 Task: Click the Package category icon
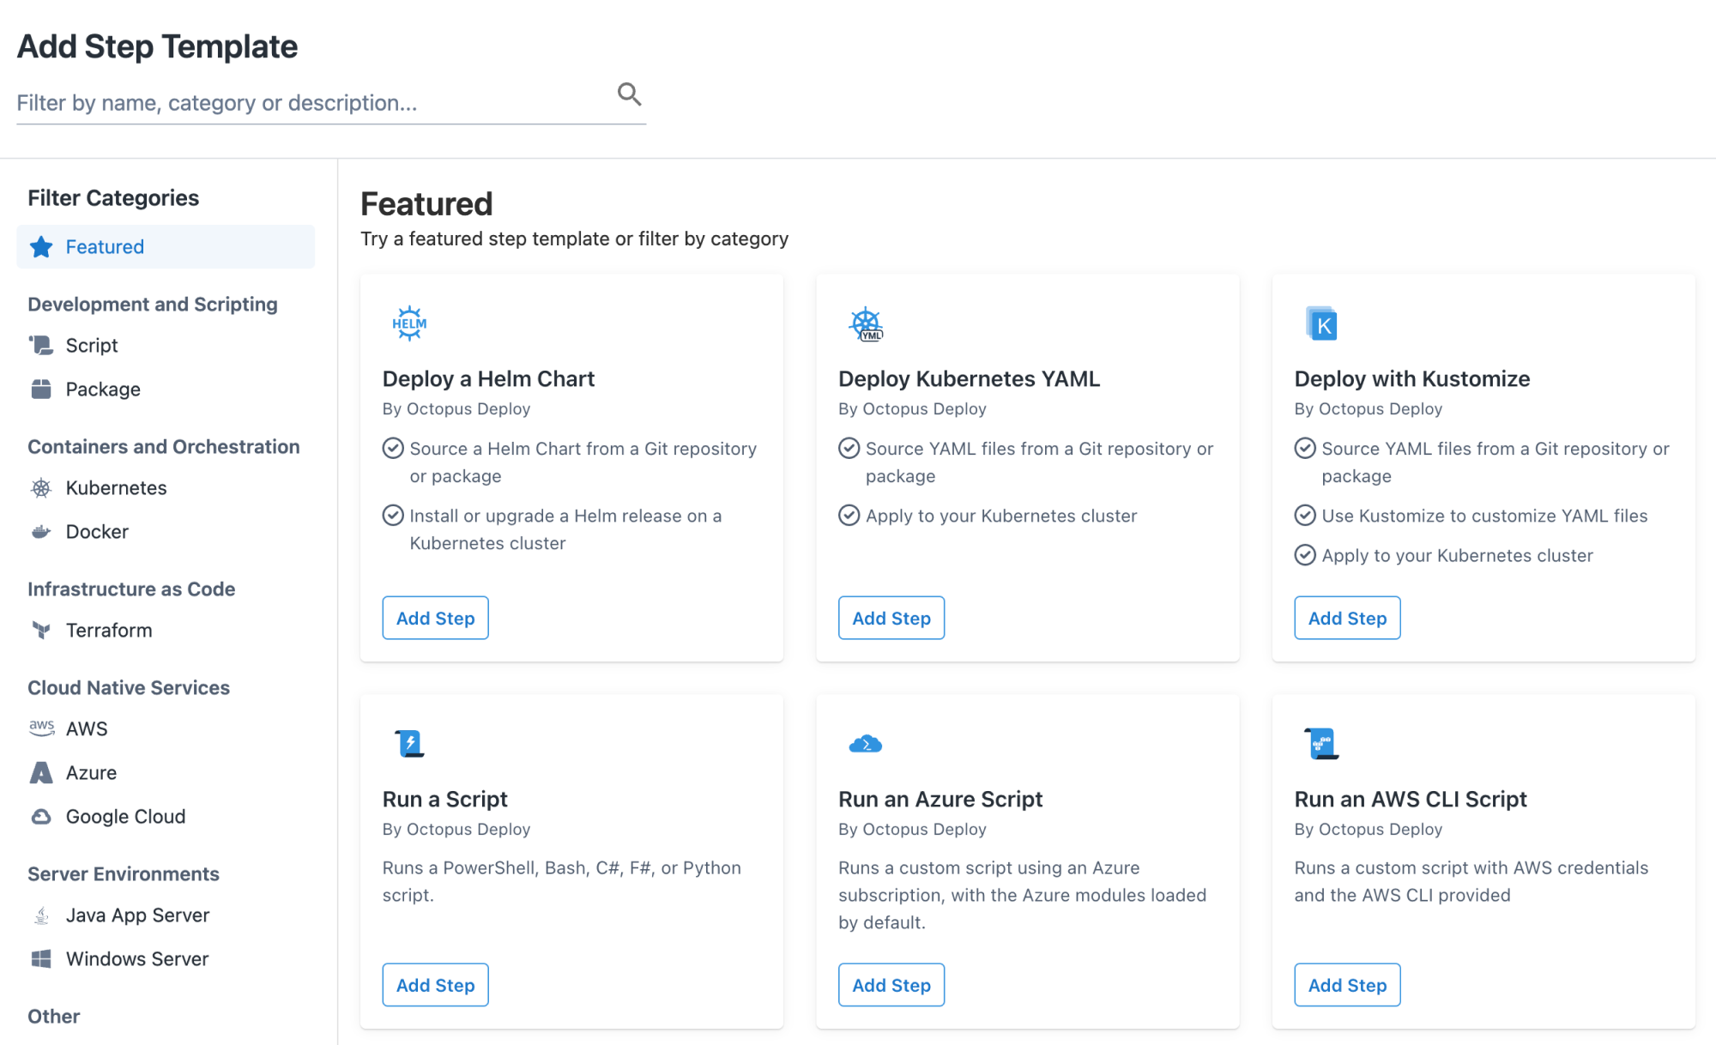(x=41, y=389)
